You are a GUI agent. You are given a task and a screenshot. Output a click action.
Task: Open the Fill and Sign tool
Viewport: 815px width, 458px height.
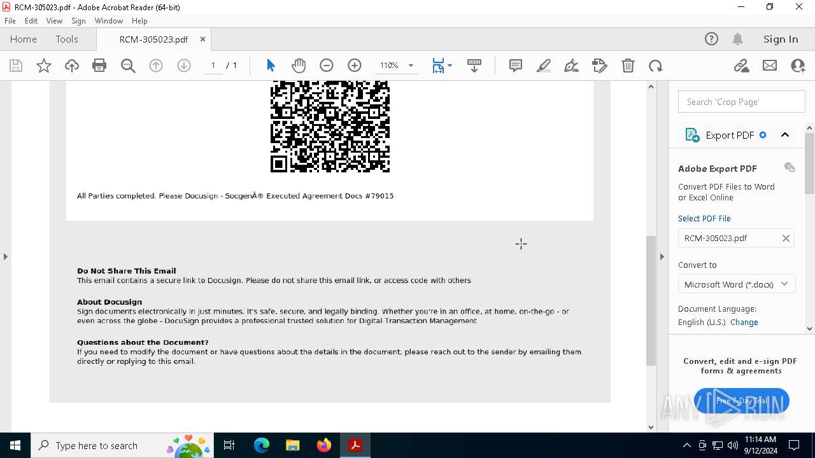(572, 66)
